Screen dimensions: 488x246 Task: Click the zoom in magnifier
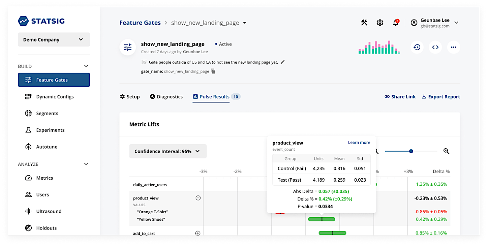click(x=446, y=151)
